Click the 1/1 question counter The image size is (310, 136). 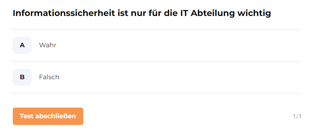point(297,116)
